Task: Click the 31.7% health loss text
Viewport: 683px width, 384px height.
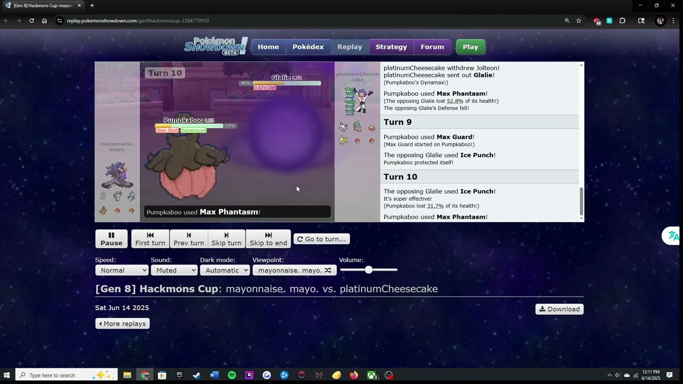Action: pyautogui.click(x=435, y=206)
